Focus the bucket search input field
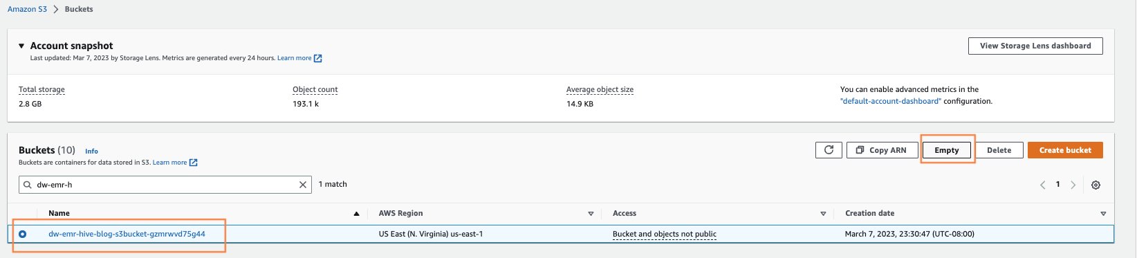Image resolution: width=1137 pixels, height=258 pixels. [165, 185]
